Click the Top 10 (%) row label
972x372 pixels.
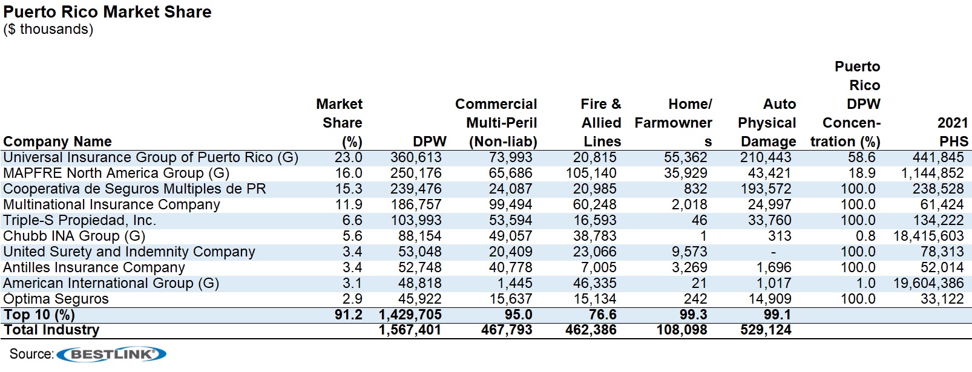tap(39, 315)
